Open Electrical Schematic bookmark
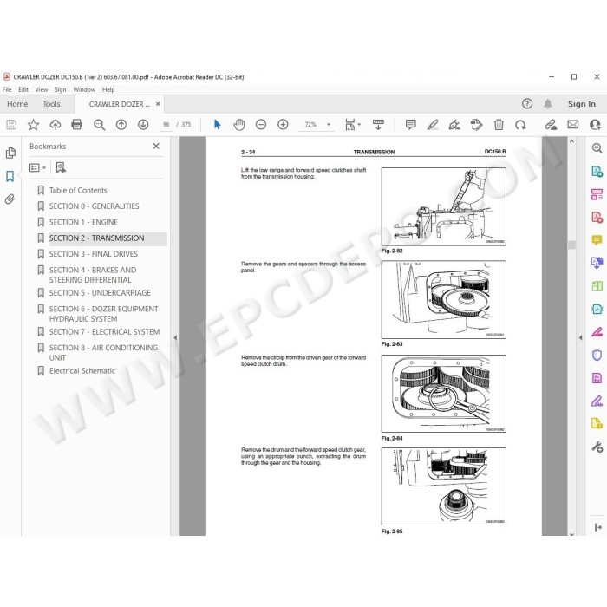The height and width of the screenshot is (607, 607). 82,371
